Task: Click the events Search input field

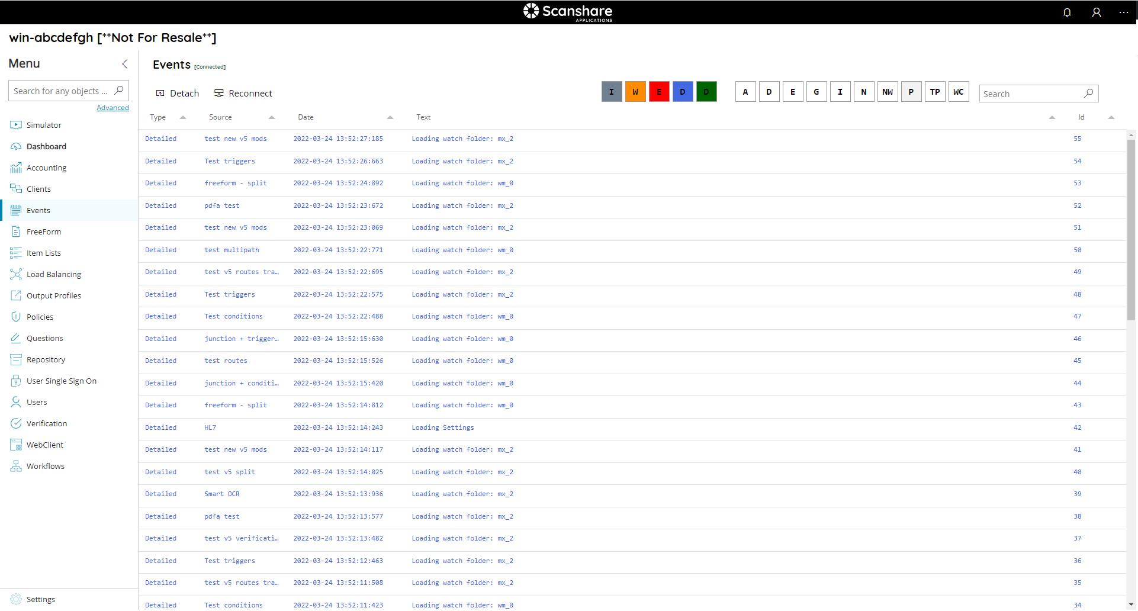Action: [x=1031, y=94]
